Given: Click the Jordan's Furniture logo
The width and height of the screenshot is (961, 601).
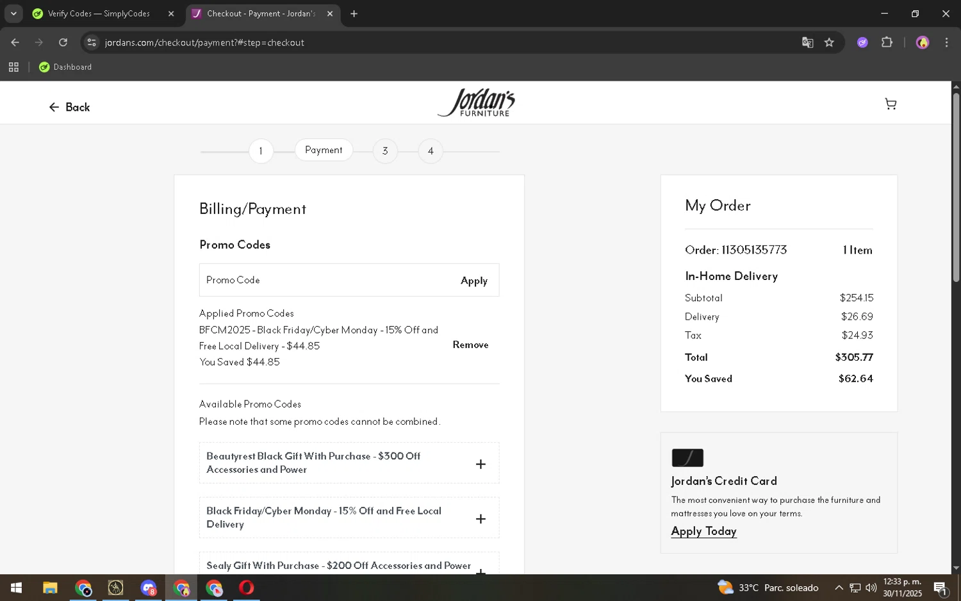Looking at the screenshot, I should (x=476, y=103).
